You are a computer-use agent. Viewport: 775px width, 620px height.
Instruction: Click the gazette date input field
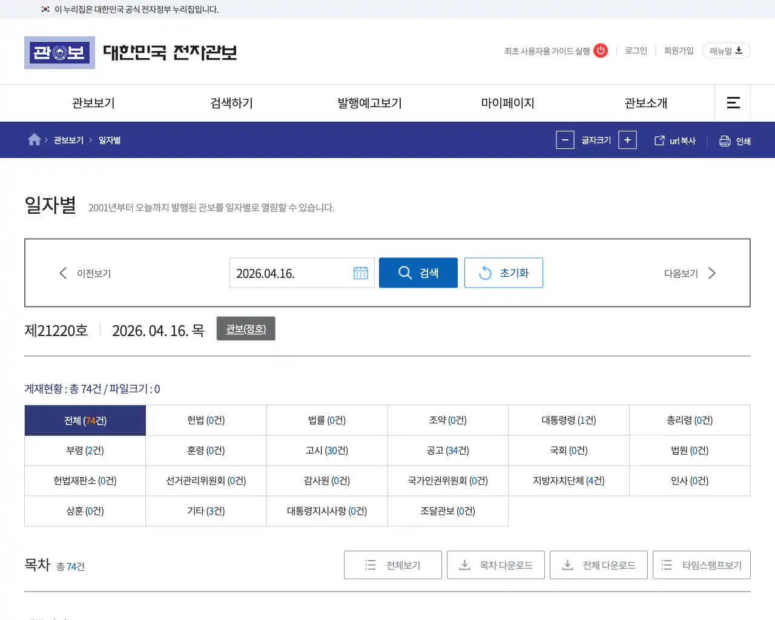[291, 273]
